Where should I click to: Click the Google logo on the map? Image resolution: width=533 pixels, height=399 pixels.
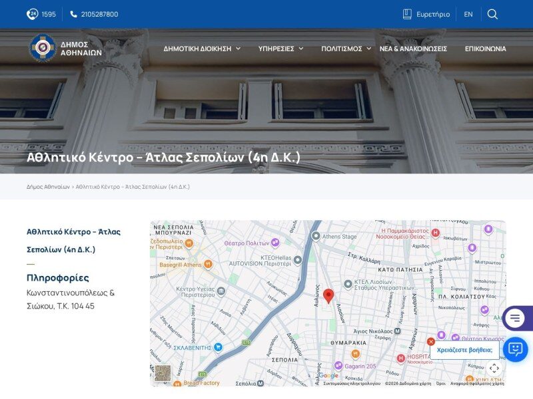[x=328, y=376]
